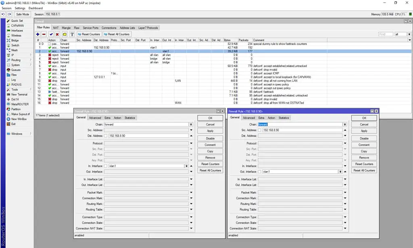Screen dimensions: 413x248
Task: Click Reset Counters in Firewall toolbar
Action: pos(89,34)
